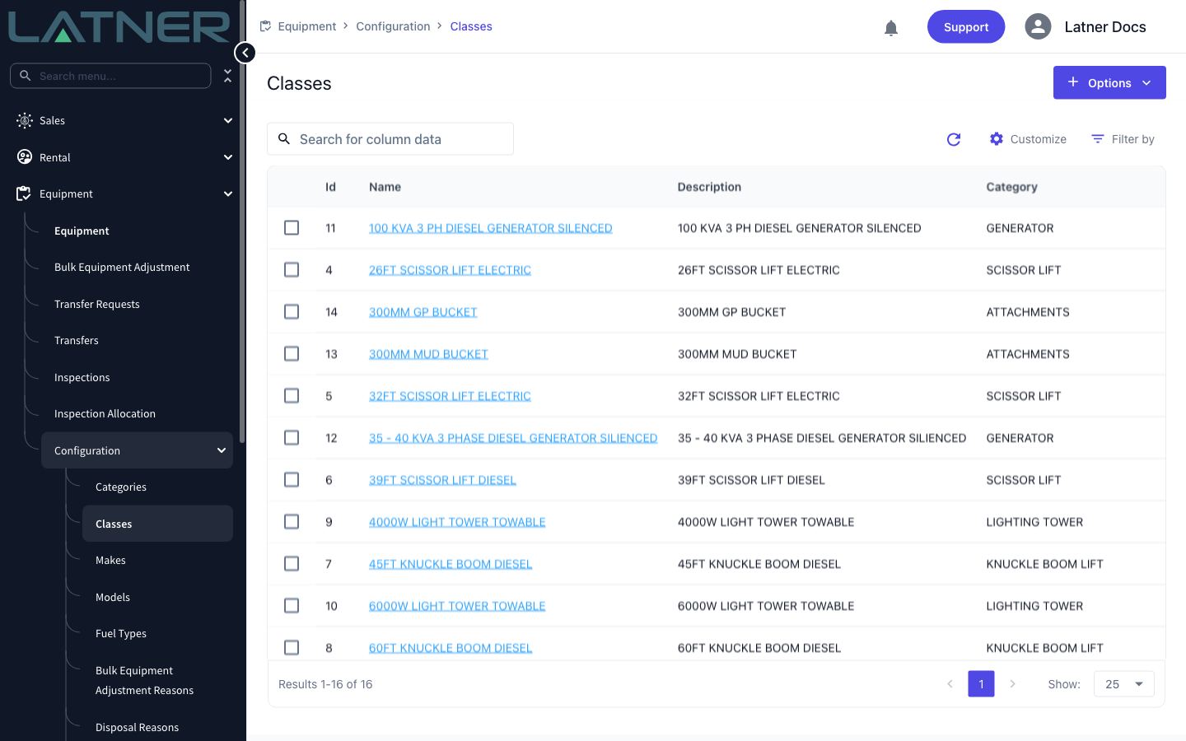Tick the 60FT Knuckle Boom Diesel checkbox

click(x=292, y=647)
